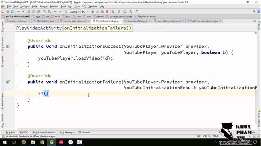The image size is (261, 146).
Task: Click the Find magnifier icon
Action: (44, 11)
